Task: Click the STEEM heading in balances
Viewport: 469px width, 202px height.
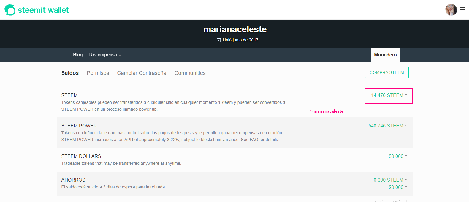Action: tap(69, 95)
